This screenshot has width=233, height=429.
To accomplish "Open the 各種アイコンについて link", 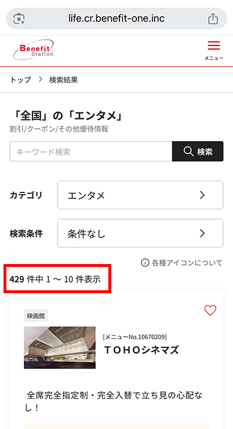I will point(187,263).
